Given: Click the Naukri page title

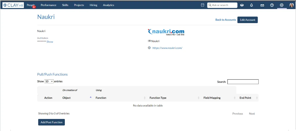Looking at the screenshot, I should coord(46,17).
